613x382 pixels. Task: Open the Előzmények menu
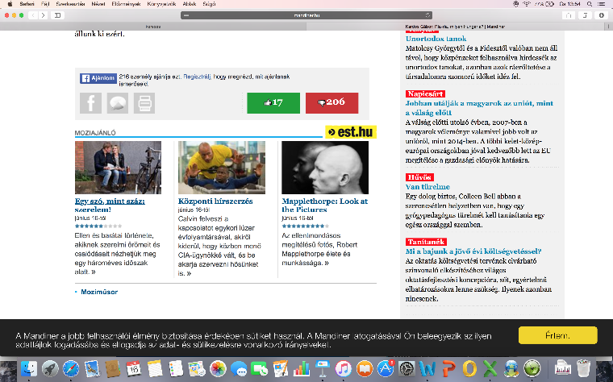[x=125, y=4]
